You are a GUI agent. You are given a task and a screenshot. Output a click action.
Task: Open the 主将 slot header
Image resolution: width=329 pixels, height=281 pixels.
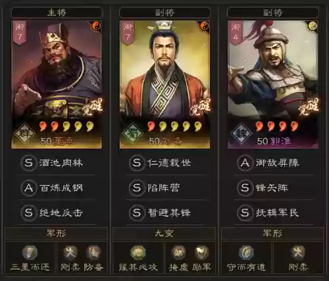(x=57, y=13)
